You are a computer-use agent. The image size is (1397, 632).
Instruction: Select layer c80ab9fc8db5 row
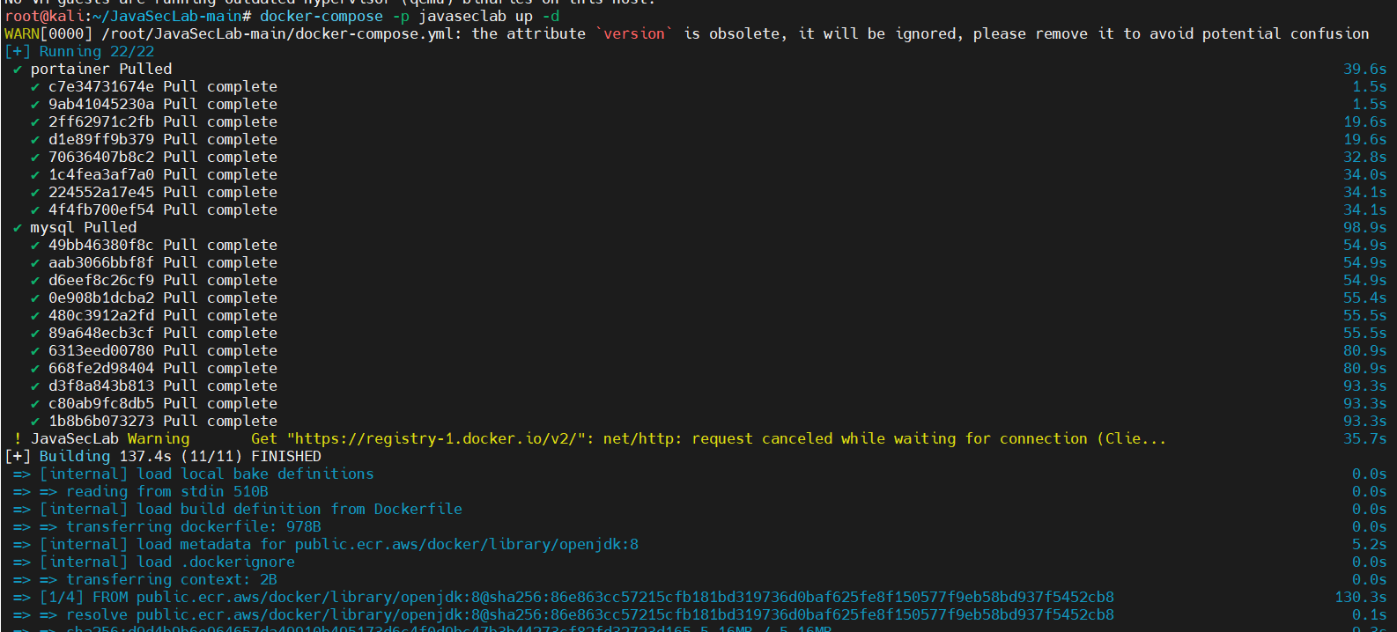163,403
